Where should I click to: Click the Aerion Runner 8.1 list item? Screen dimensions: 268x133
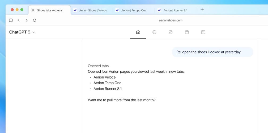(x=108, y=89)
